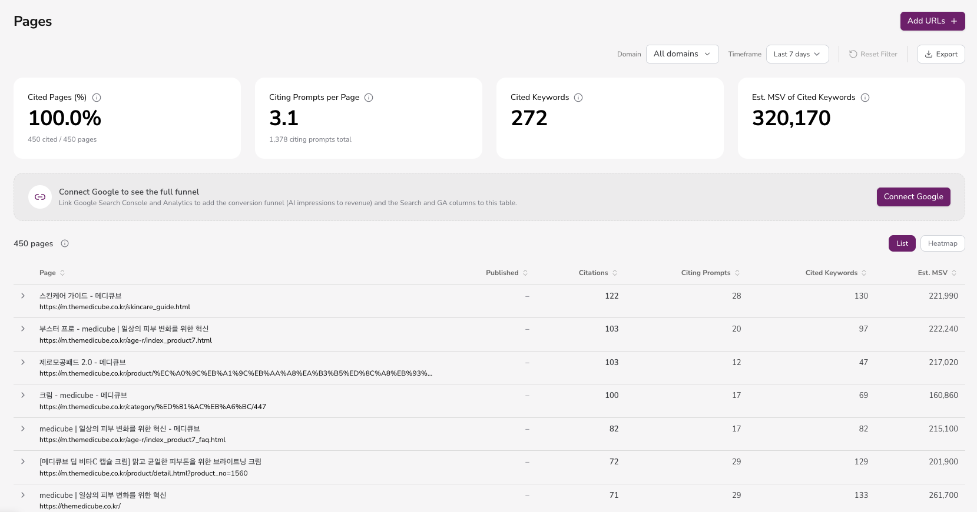The width and height of the screenshot is (977, 512).
Task: Click the Citations column header label
Action: (x=593, y=273)
